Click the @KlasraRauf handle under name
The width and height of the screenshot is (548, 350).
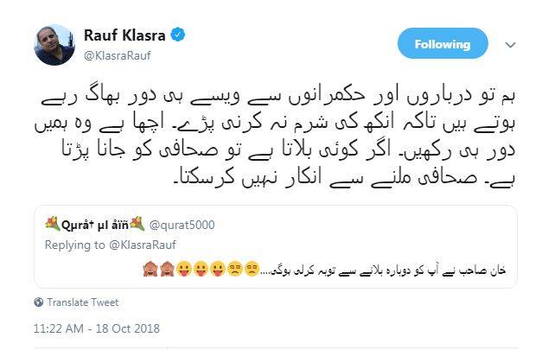pyautogui.click(x=118, y=55)
